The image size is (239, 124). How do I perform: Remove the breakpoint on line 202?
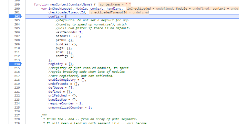click(15, 16)
